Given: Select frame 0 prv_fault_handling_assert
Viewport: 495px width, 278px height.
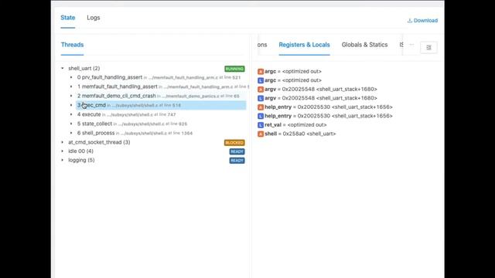Looking at the screenshot, I should pos(159,77).
